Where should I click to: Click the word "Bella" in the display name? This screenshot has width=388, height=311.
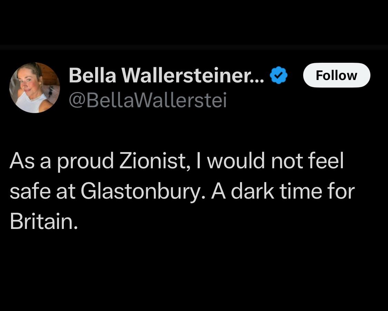[92, 76]
